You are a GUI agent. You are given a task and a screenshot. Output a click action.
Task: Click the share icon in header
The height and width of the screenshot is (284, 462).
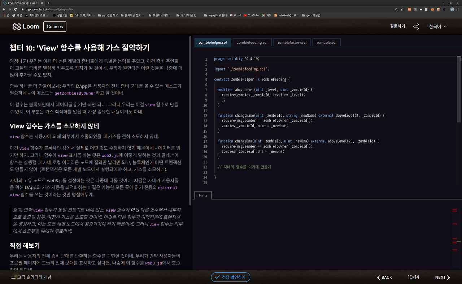(x=416, y=27)
